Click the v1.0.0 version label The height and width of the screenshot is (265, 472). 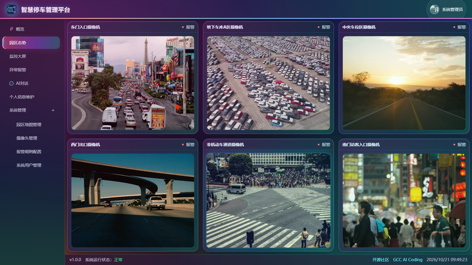pyautogui.click(x=75, y=260)
